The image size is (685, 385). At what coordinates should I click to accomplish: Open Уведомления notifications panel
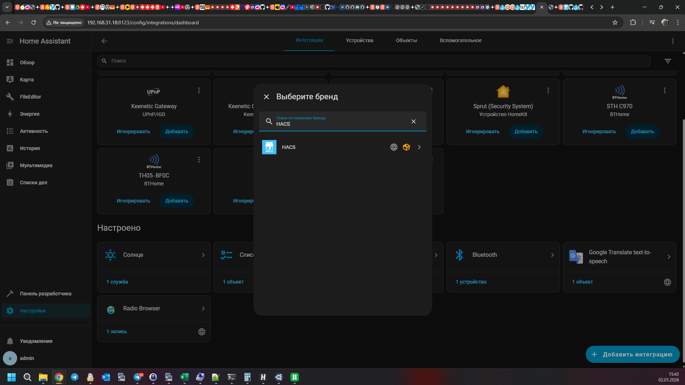point(36,341)
